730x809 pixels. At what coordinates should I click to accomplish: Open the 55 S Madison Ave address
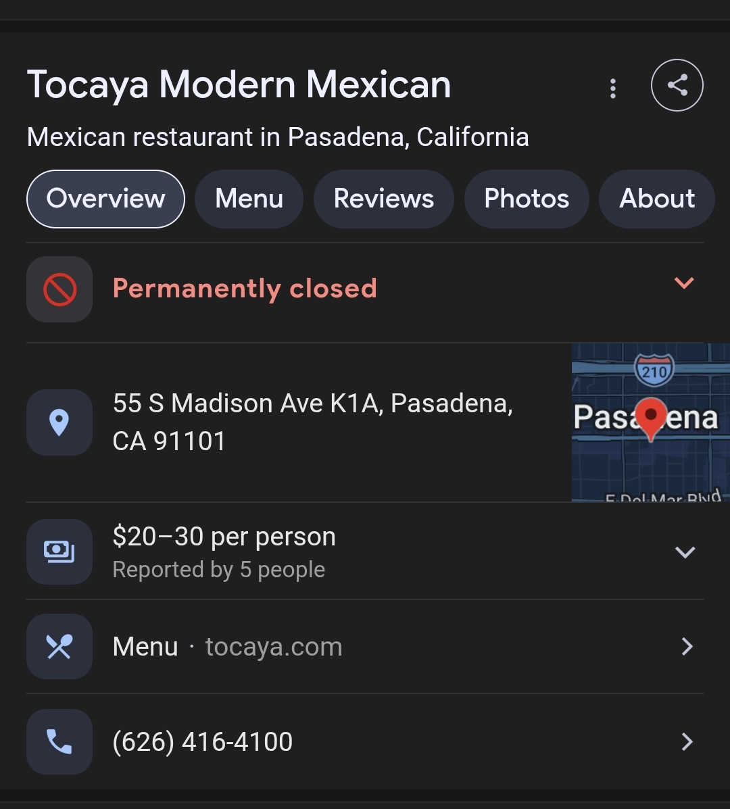[312, 422]
